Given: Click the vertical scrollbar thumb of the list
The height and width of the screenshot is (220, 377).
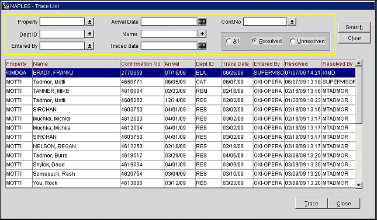Looking at the screenshot, I should 359,95.
